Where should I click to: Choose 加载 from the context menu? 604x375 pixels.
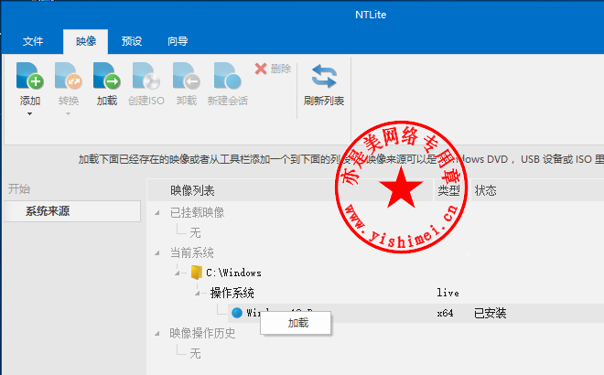tap(296, 323)
